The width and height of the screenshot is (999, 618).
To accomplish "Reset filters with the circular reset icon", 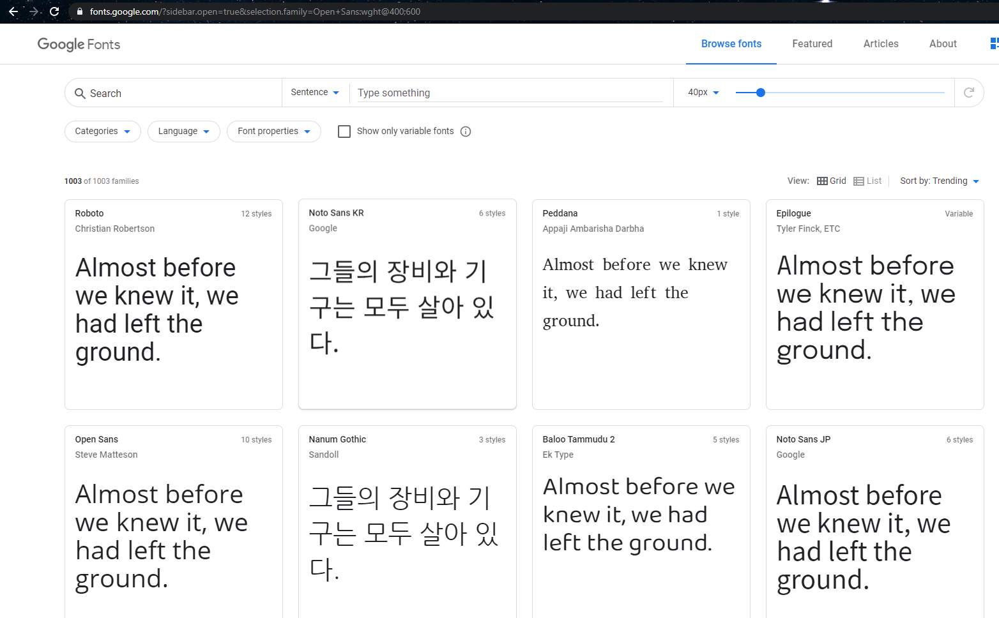I will pos(968,93).
